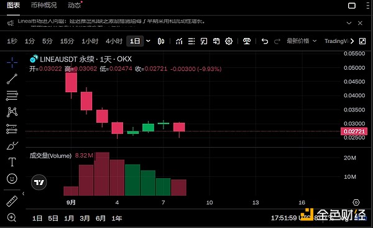
Task: Switch to the 动态 tab
Action: [x=74, y=5]
